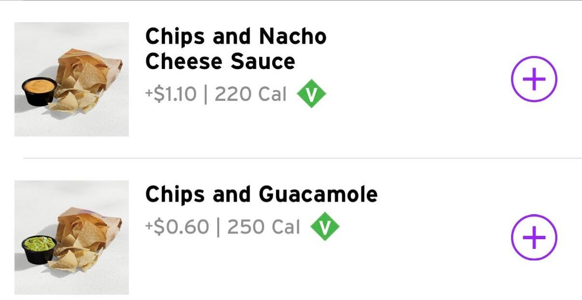This screenshot has height=300, width=582.
Task: Click vegetarian badge beside 250 Cal
Action: [324, 227]
